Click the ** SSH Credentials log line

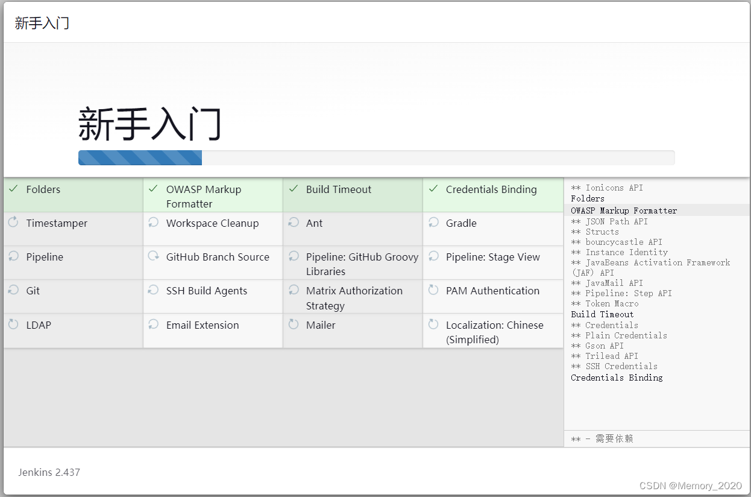(x=614, y=366)
